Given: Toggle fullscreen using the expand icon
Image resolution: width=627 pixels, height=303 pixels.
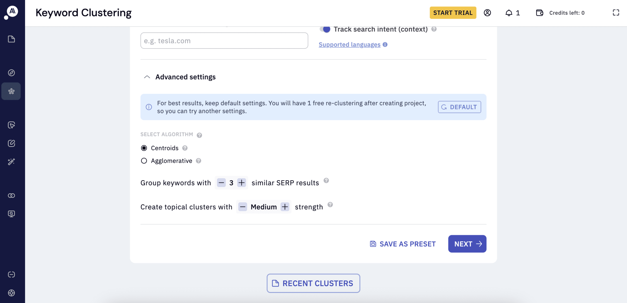Looking at the screenshot, I should (x=616, y=13).
